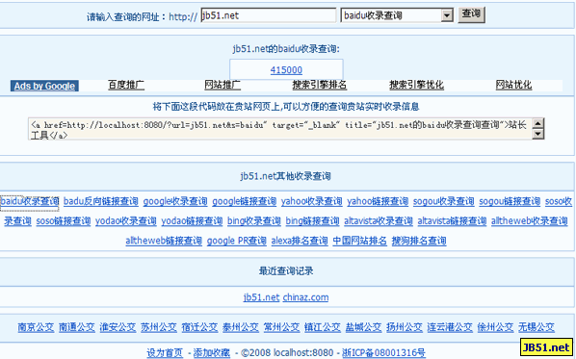This screenshot has height=359, width=576.
Task: Open the 镇江公交 link
Action: [322, 327]
